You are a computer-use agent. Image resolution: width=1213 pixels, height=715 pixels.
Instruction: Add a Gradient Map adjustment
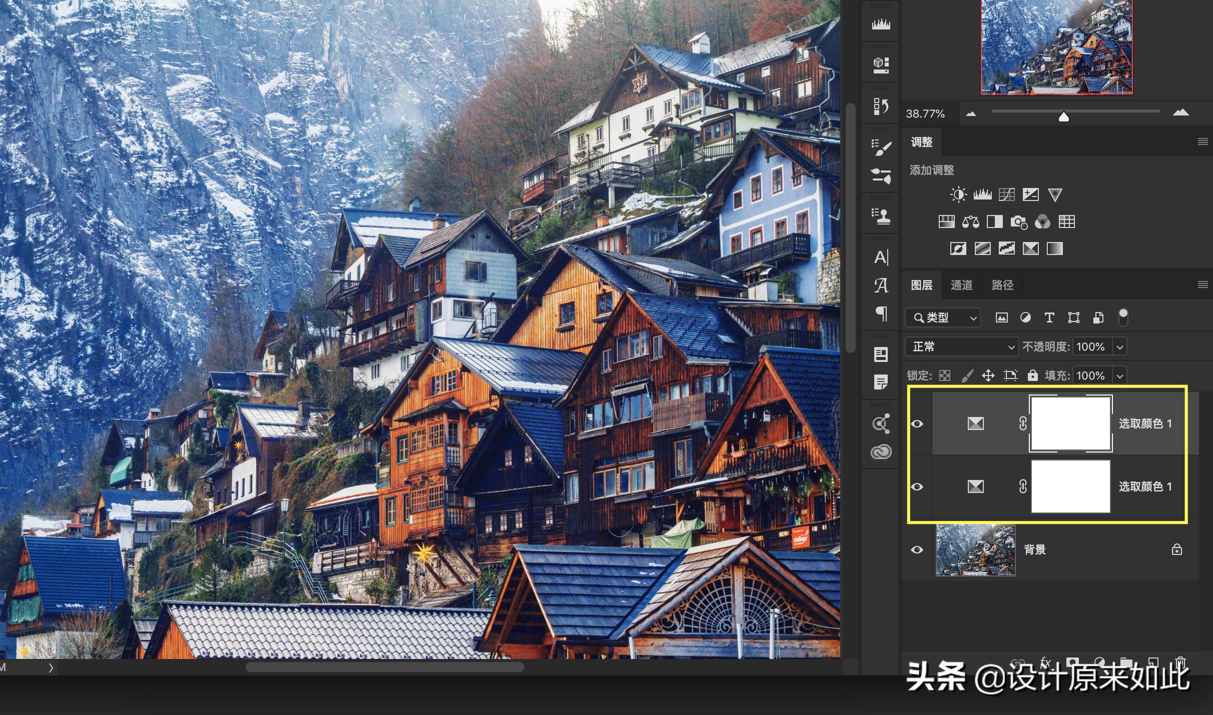(x=1054, y=248)
